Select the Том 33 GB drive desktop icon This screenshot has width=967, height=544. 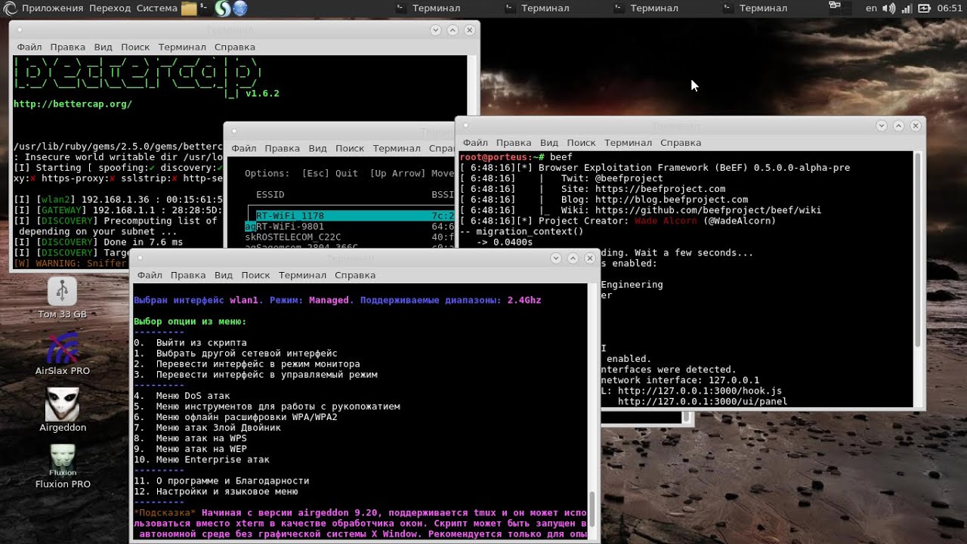click(62, 298)
